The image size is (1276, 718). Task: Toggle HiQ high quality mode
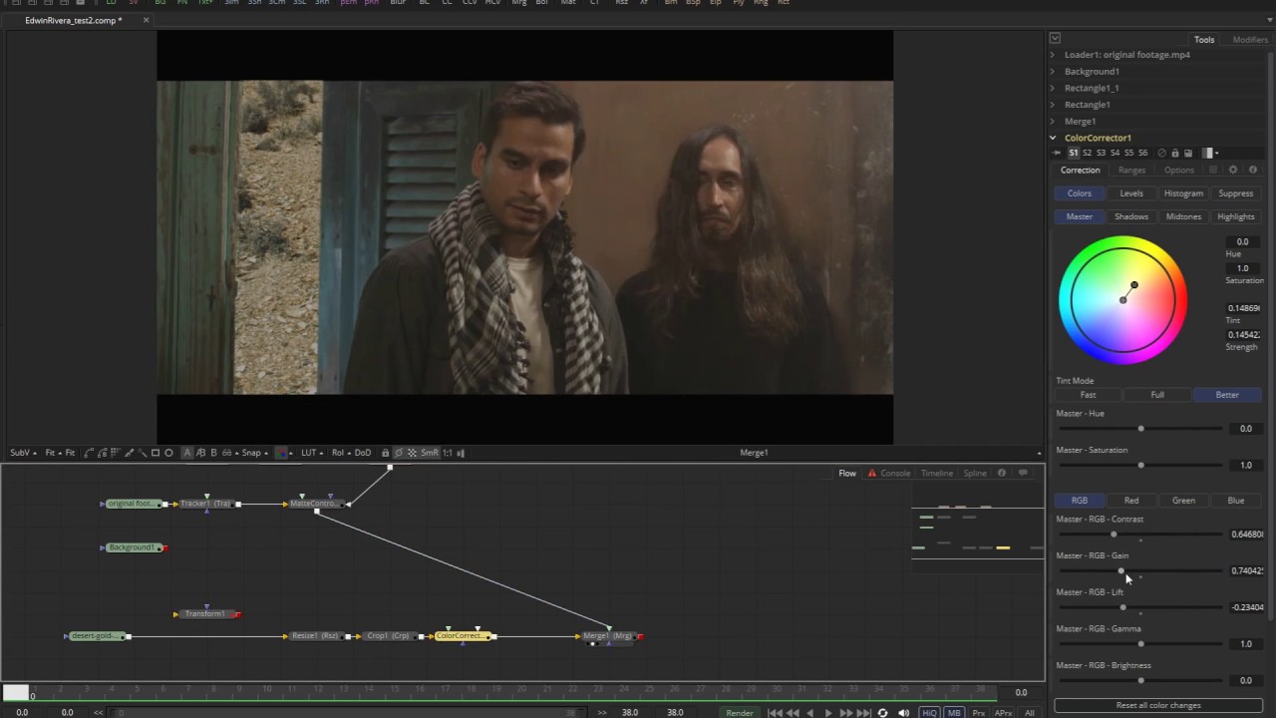pyautogui.click(x=929, y=713)
